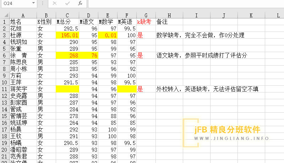Click the name cell 周小栋
This screenshot has width=284, height=163.
pyautogui.click(x=23, y=69)
